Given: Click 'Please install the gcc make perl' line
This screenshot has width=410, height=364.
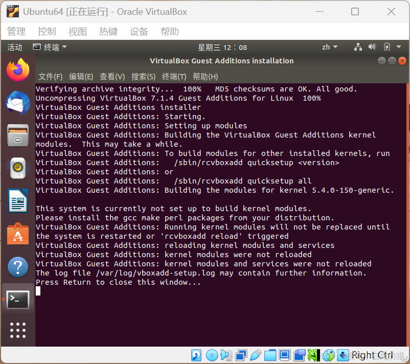Looking at the screenshot, I should (185, 218).
